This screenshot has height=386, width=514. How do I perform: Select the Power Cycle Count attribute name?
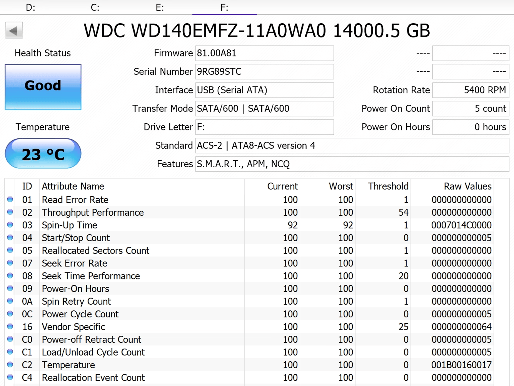click(80, 314)
